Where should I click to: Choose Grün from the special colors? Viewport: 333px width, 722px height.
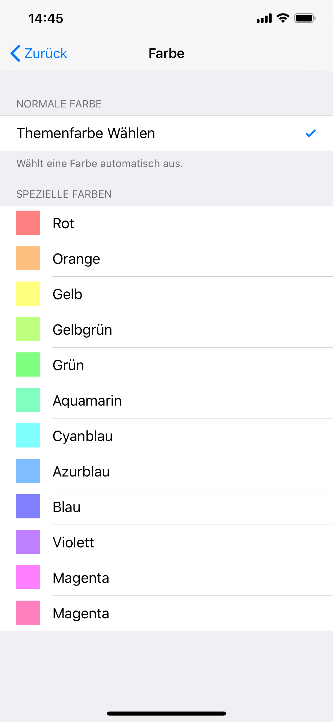(x=28, y=365)
